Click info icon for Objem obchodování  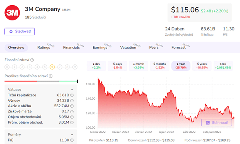[x=72, y=117]
